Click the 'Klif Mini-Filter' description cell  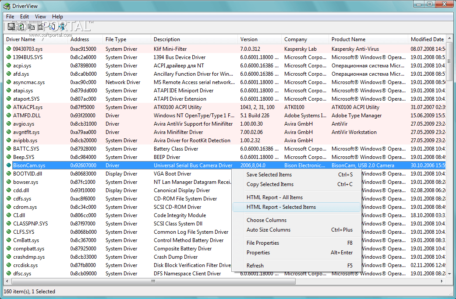coord(170,49)
